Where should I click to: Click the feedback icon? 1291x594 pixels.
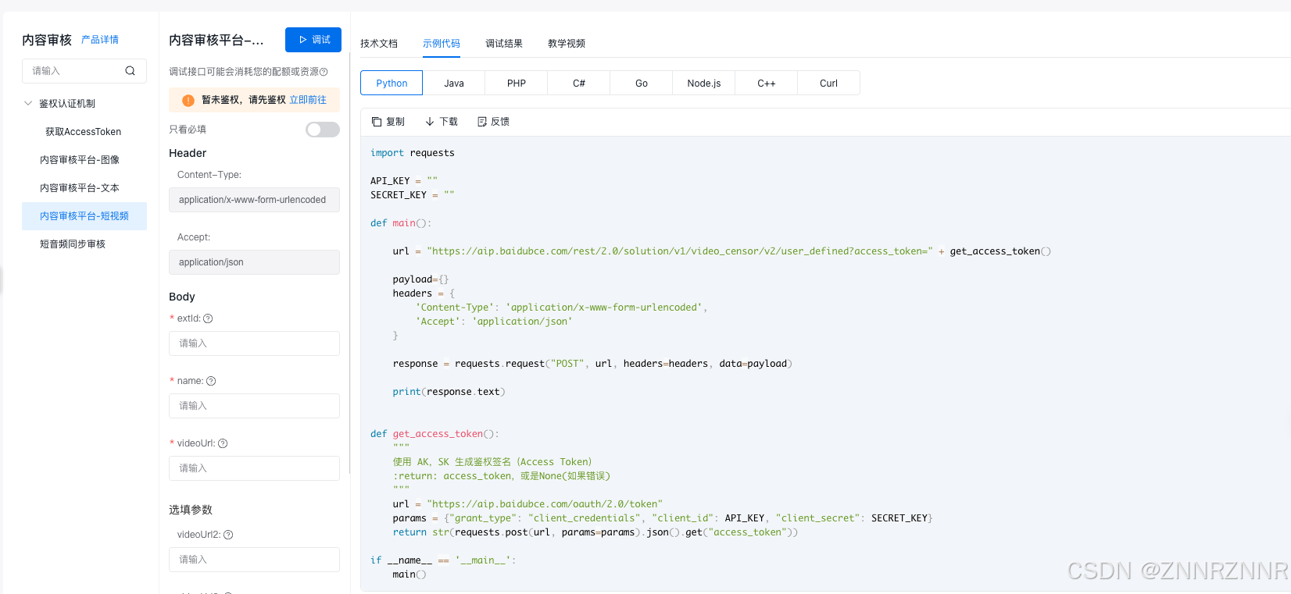point(482,122)
